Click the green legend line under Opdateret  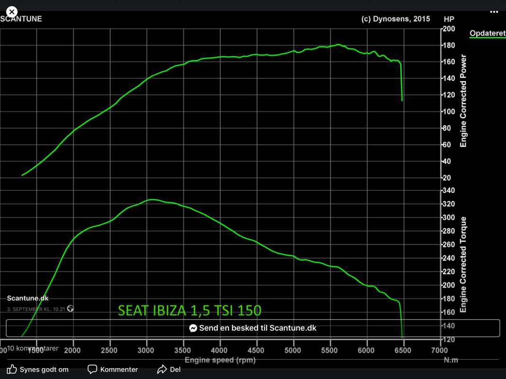[x=487, y=38]
